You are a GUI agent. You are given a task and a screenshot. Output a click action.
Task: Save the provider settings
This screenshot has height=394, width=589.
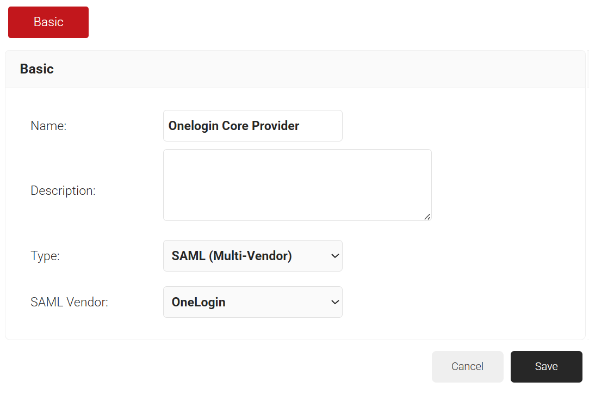click(x=546, y=367)
